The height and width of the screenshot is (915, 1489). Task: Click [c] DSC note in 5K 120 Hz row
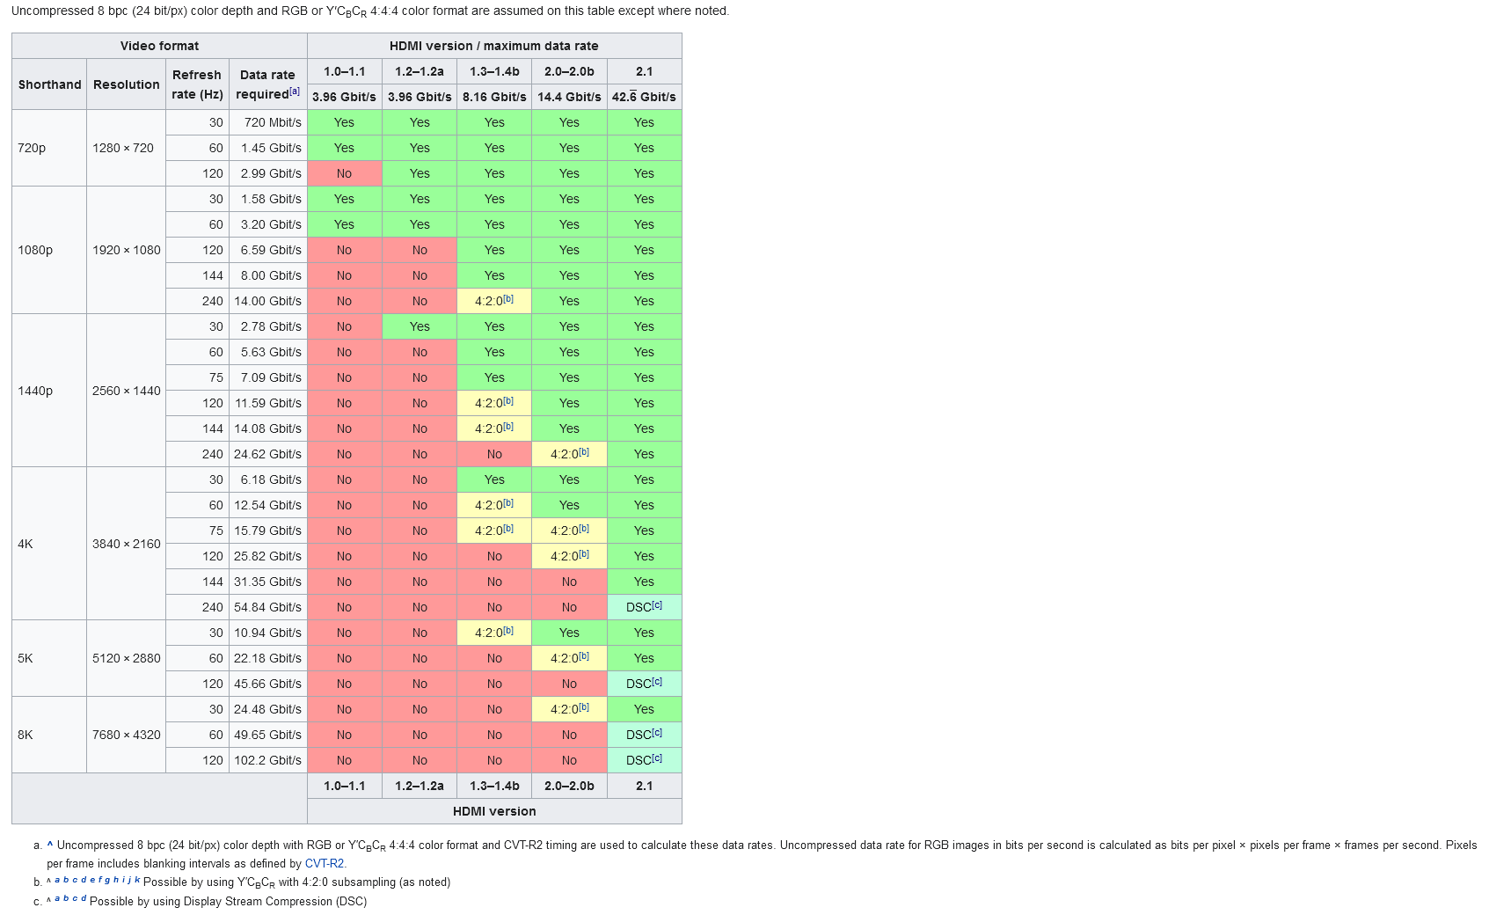[x=657, y=682]
